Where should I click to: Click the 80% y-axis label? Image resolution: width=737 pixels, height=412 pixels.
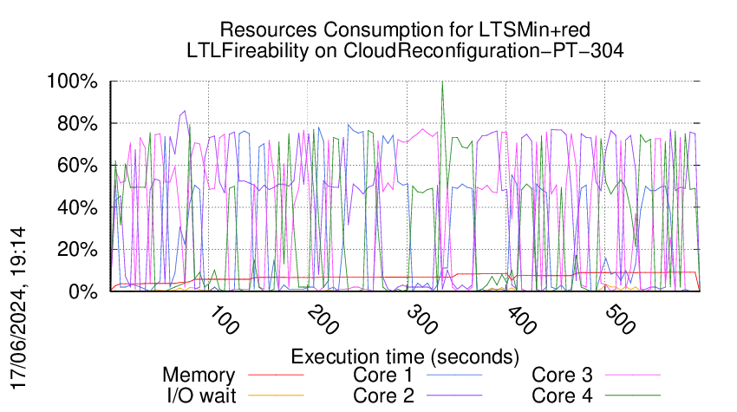coord(77,124)
